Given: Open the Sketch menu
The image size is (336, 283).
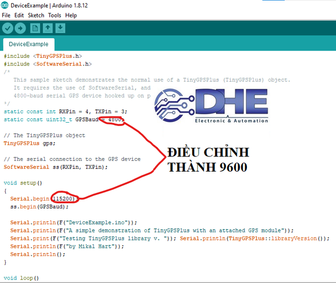Looking at the screenshot, I should (x=36, y=15).
